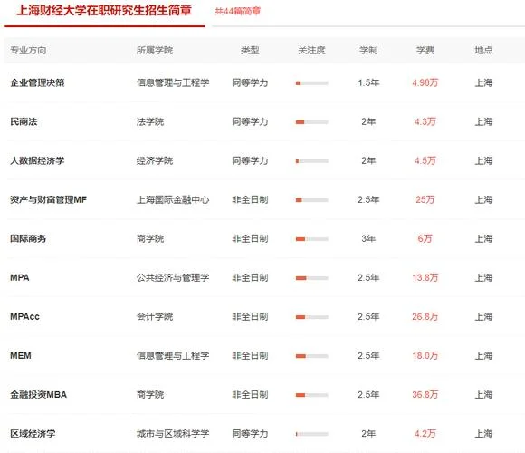This screenshot has height=453, width=525.
Task: Click the 4.2万 tuition value
Action: (x=425, y=434)
